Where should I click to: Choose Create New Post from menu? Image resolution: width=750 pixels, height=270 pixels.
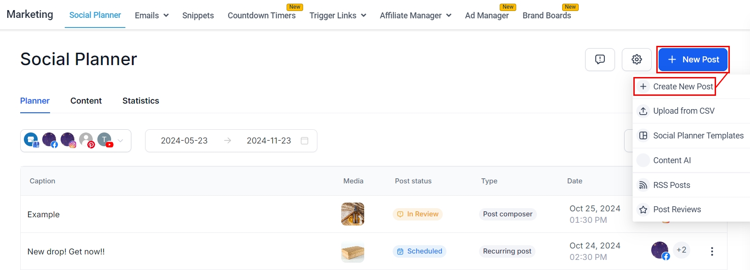pyautogui.click(x=682, y=87)
